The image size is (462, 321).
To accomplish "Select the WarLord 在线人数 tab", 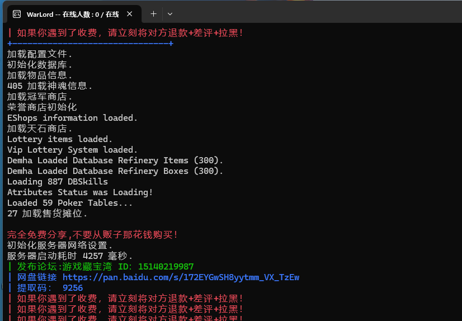I will tap(73, 14).
